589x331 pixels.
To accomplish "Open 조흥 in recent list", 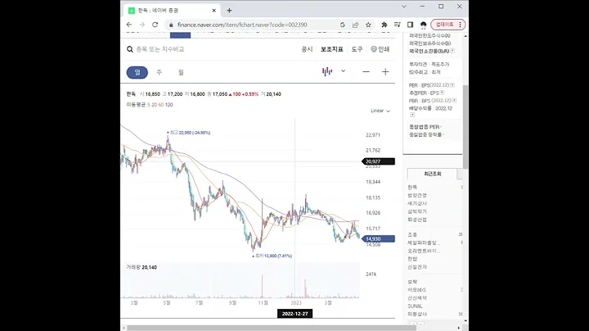I will pyautogui.click(x=412, y=234).
